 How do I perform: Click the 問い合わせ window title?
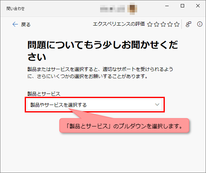point(15,9)
